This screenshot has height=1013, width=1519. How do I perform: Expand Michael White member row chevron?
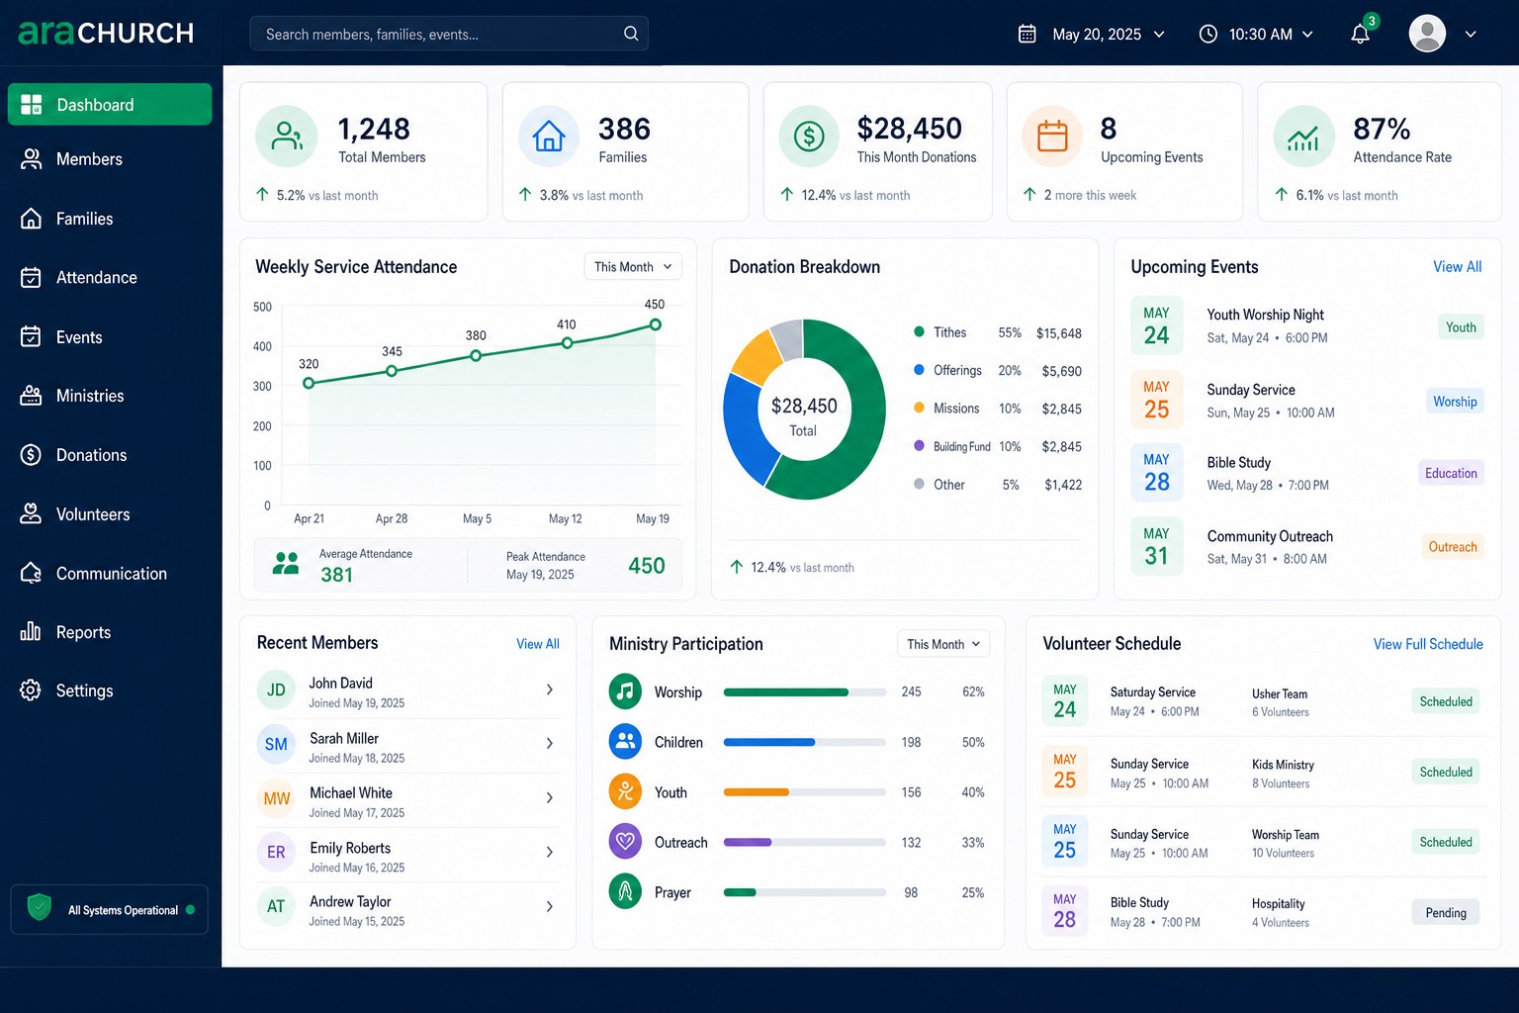[550, 797]
